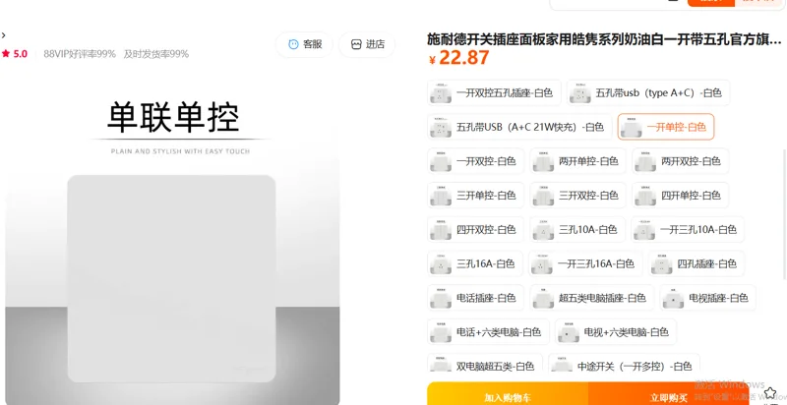The image size is (787, 405).
Task: Pick the 电视+六类电脑-白色 variant
Action: tap(616, 331)
